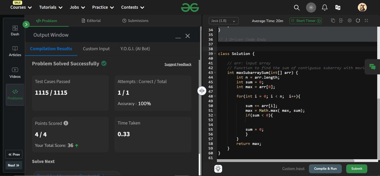Click the exit/import code icon
The image size is (380, 176).
(x=341, y=21)
